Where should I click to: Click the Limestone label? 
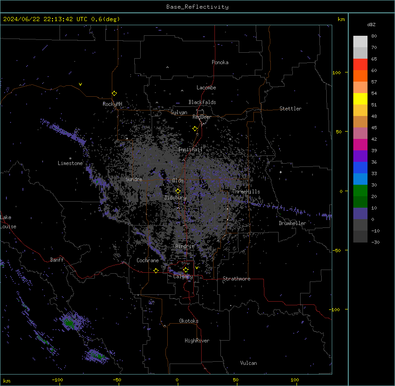(70, 163)
